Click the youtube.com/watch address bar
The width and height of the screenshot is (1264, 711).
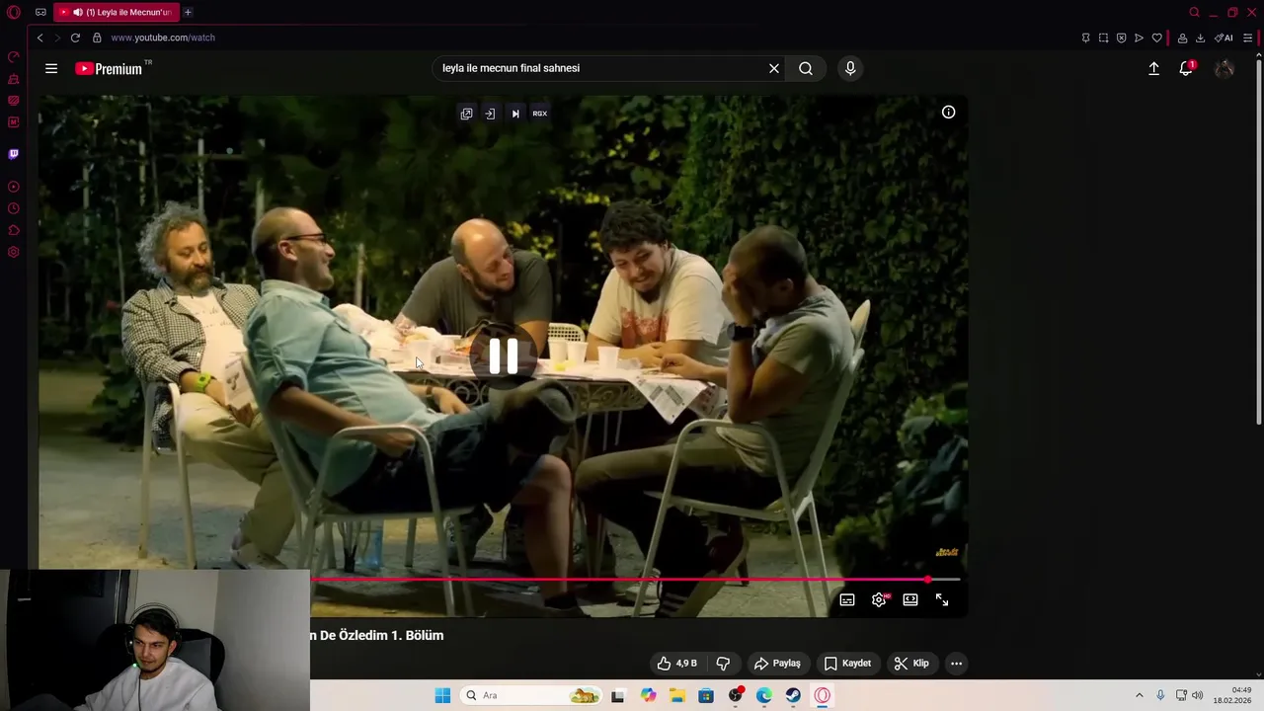click(x=163, y=38)
